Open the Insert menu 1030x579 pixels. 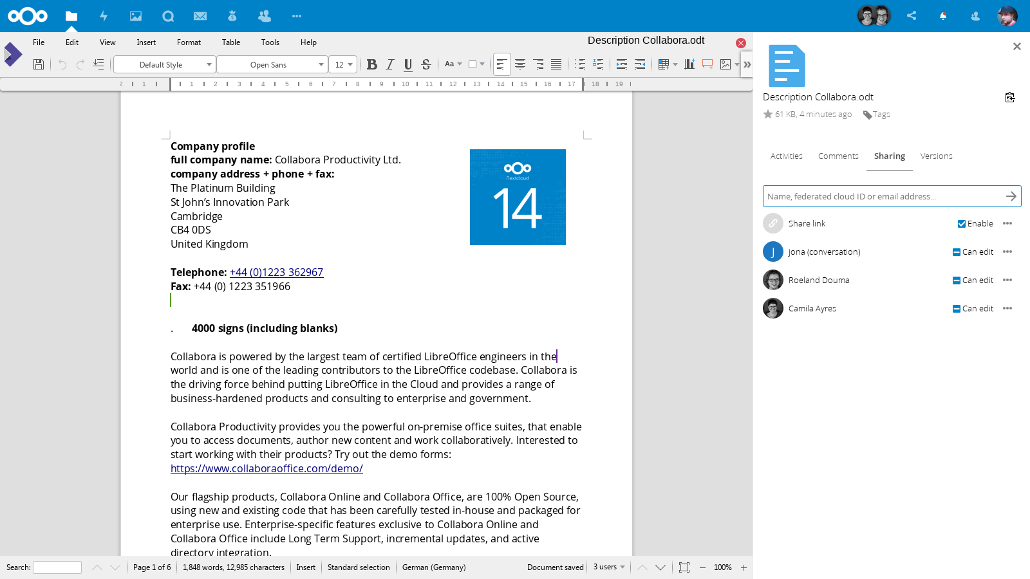tap(146, 42)
